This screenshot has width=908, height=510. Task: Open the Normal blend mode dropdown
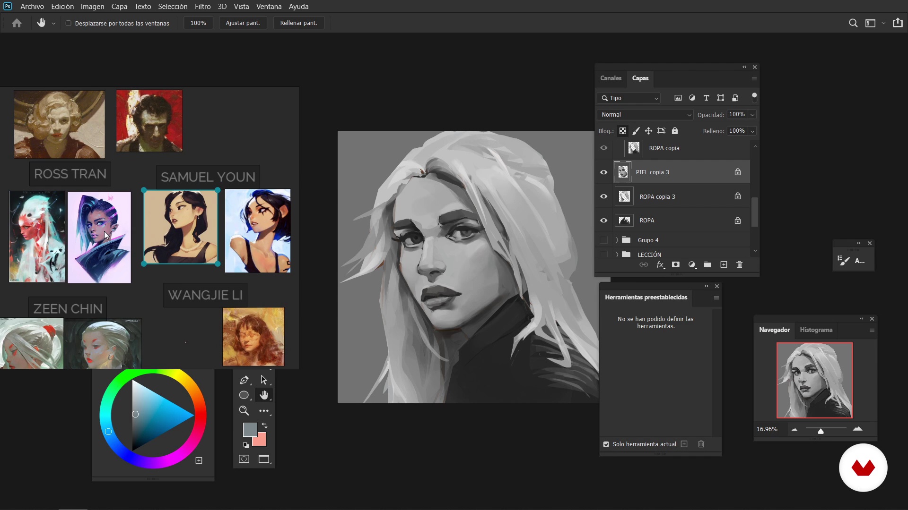[646, 115]
